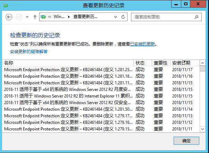Click the 2018/11/16 install date cell
This screenshot has height=153, width=209.
pyautogui.click(x=182, y=76)
